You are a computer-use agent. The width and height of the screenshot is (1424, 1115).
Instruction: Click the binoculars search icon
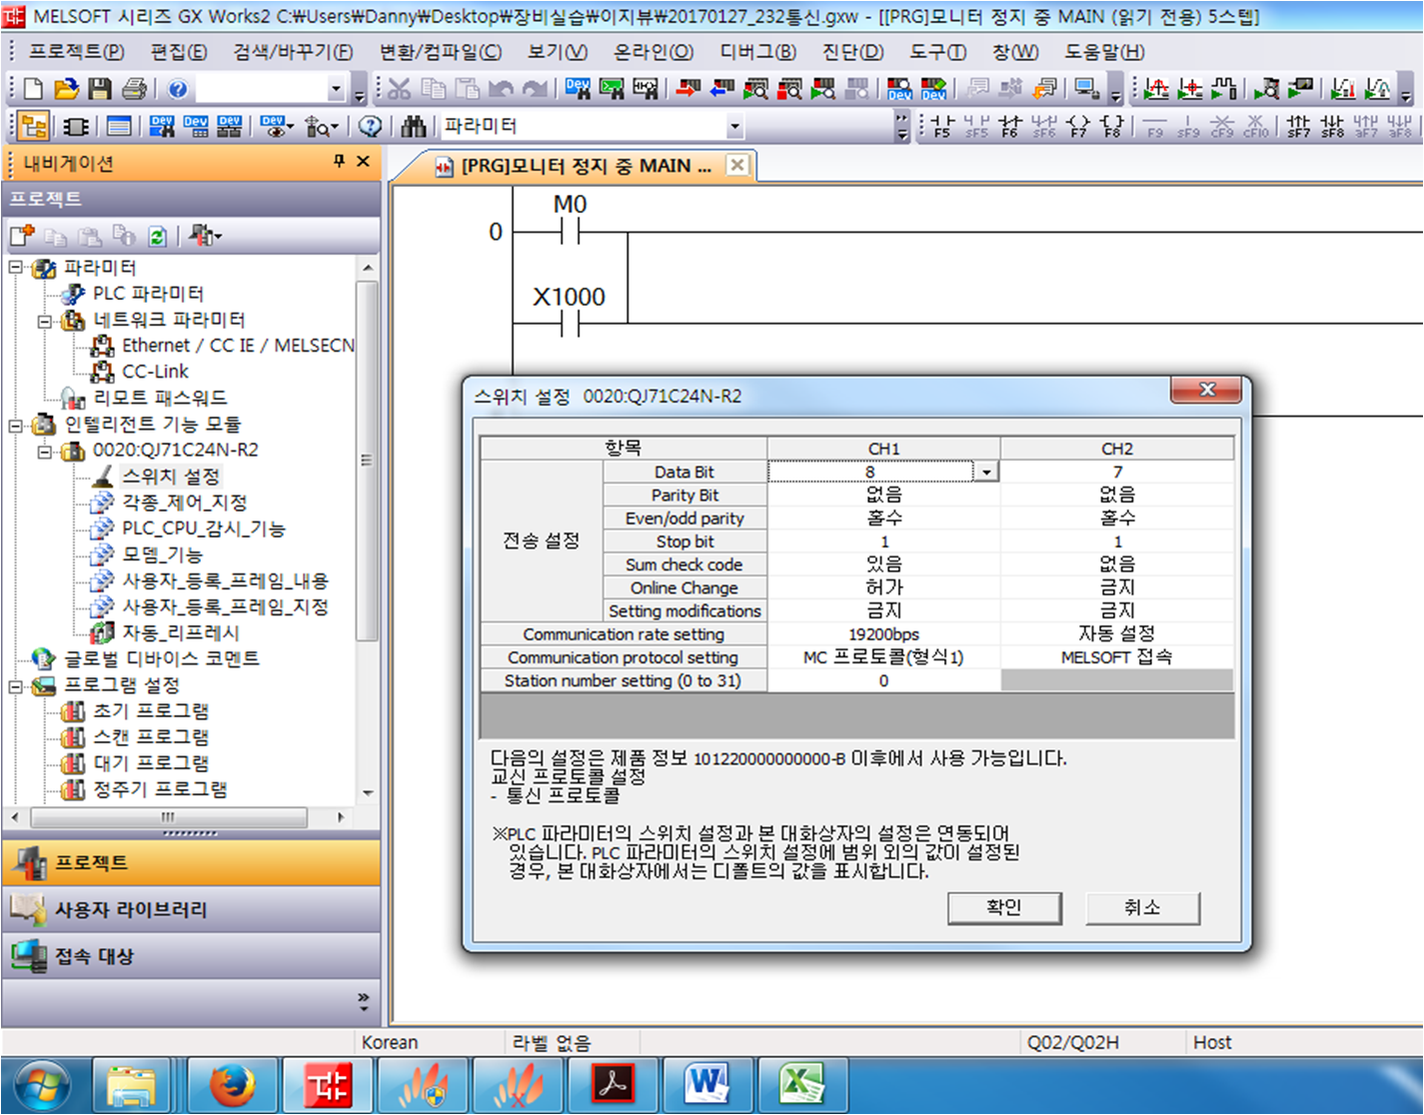coord(413,126)
